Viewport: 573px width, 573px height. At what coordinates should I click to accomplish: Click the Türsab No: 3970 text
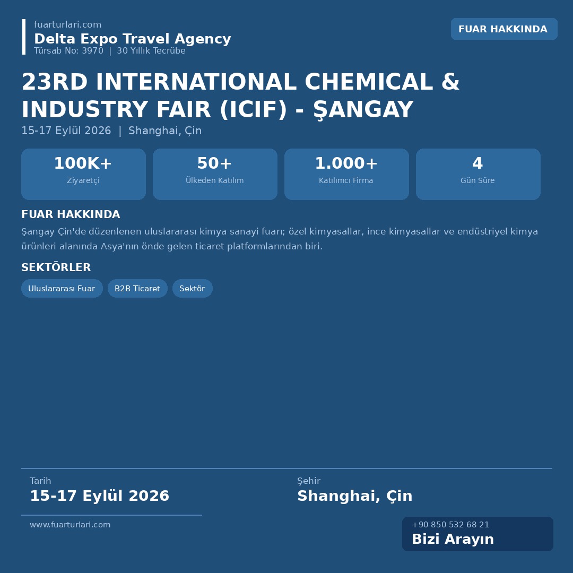68,51
